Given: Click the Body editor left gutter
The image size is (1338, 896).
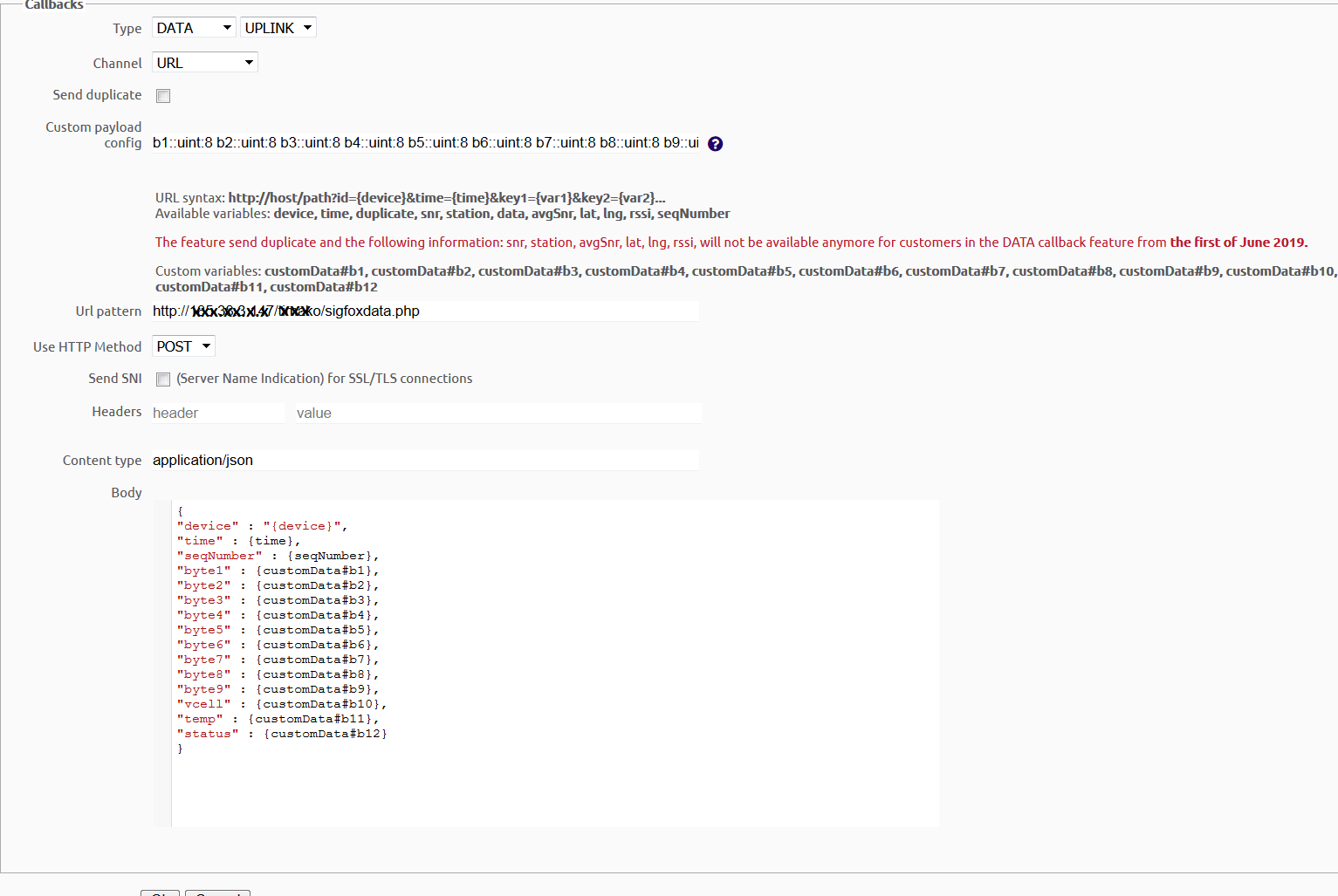Looking at the screenshot, I should click(162, 663).
